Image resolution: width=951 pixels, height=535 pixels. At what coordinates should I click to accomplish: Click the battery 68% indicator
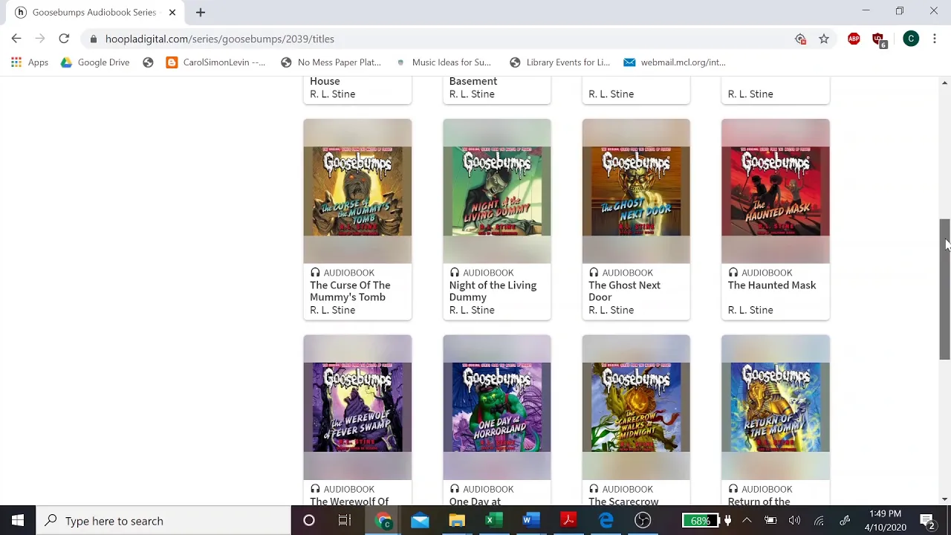tap(701, 521)
